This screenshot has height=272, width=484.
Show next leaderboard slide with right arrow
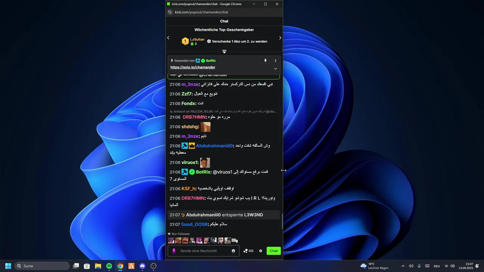pos(280,38)
